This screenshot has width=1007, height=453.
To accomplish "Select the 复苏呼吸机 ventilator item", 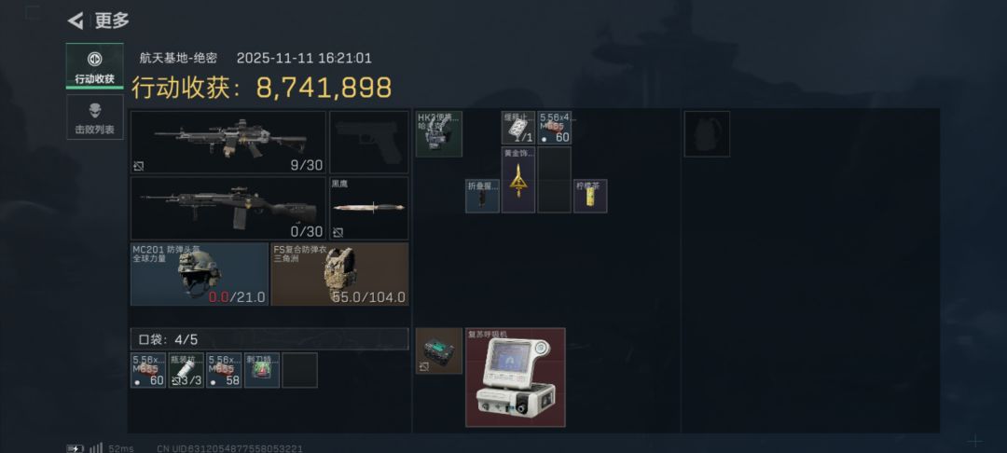I will [516, 377].
